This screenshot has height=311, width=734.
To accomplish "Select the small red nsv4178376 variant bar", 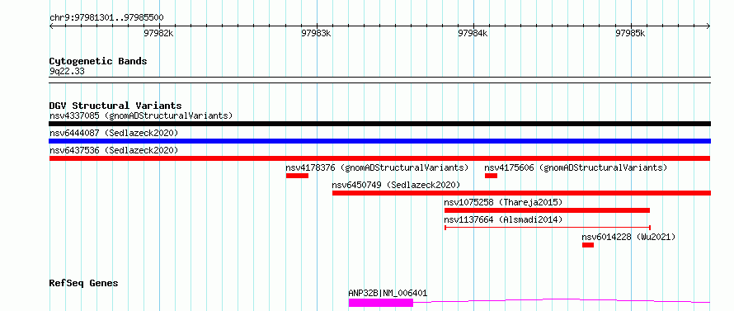I will [x=297, y=176].
